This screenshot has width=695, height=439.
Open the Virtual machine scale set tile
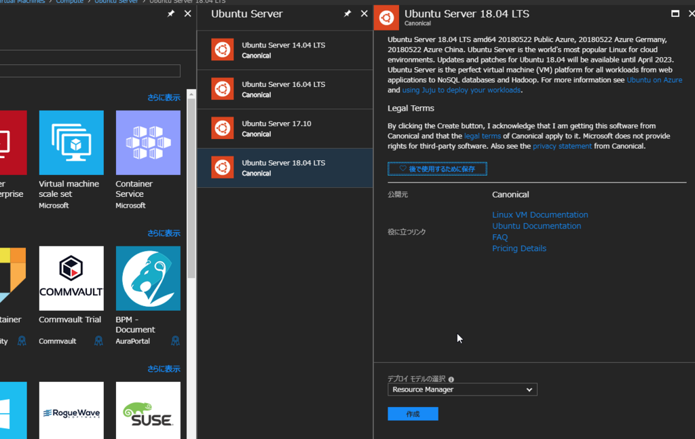click(71, 142)
